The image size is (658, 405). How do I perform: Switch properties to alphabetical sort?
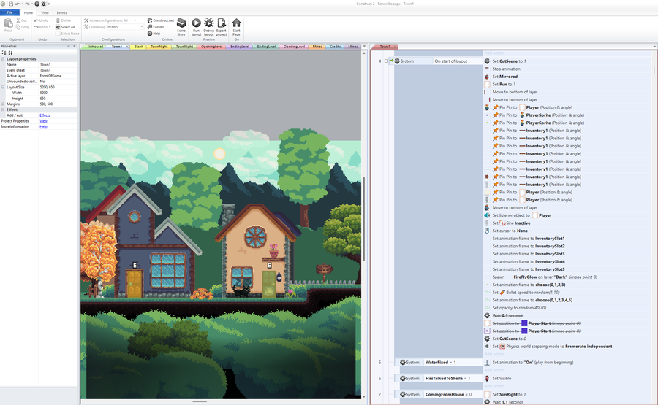coord(10,53)
